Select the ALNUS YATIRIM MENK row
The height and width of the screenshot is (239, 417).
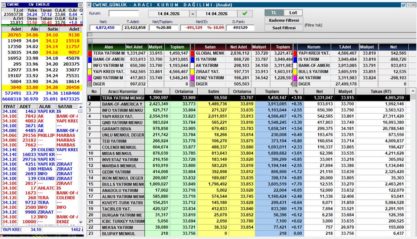click(248, 197)
